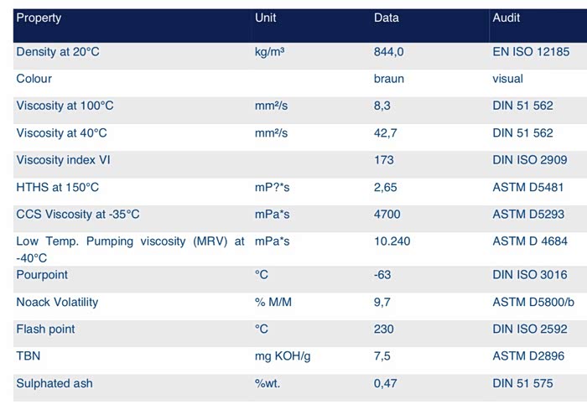This screenshot has width=587, height=420.
Task: Click the DIN ISO 2909 audit cell
Action: point(530,160)
